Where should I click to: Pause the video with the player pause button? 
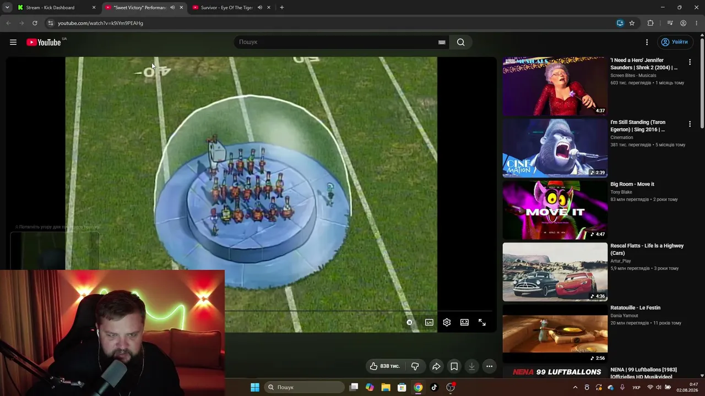pyautogui.click(x=409, y=322)
